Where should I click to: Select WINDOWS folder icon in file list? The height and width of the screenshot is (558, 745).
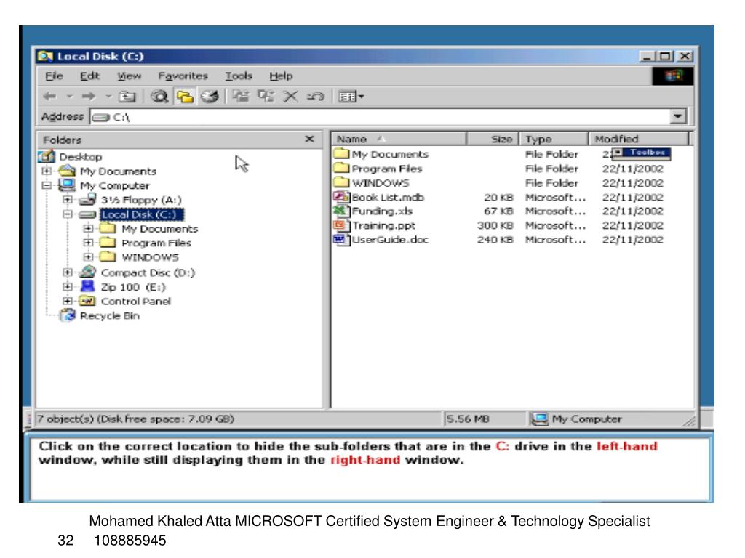(x=341, y=182)
